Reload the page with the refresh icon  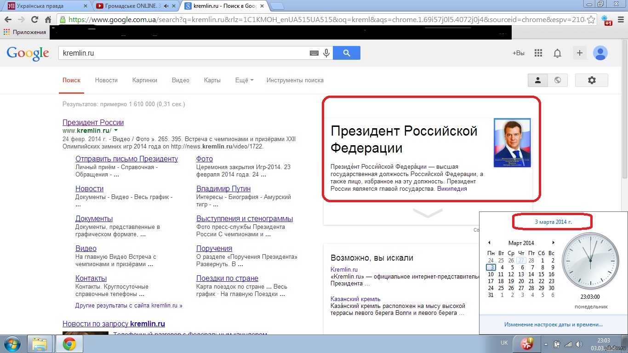tap(34, 20)
